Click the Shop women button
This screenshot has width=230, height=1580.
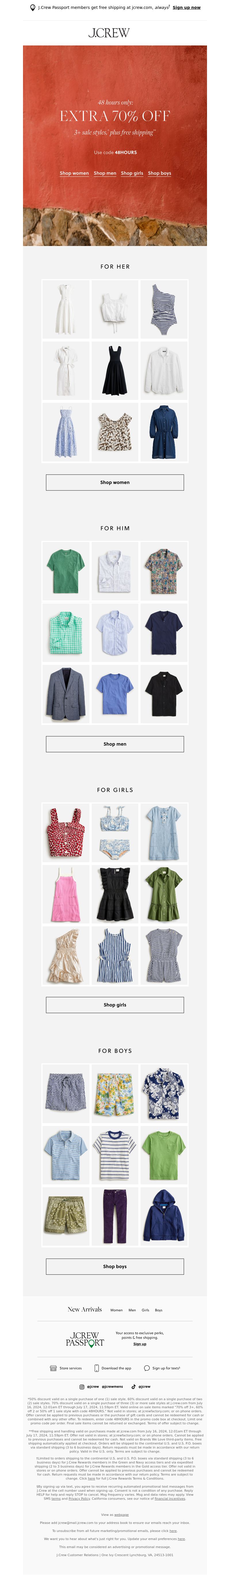(115, 482)
